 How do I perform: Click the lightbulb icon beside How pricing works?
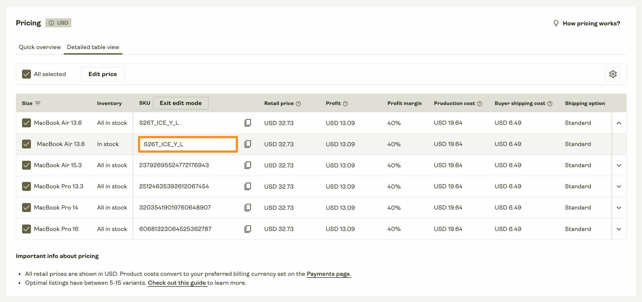coord(556,23)
